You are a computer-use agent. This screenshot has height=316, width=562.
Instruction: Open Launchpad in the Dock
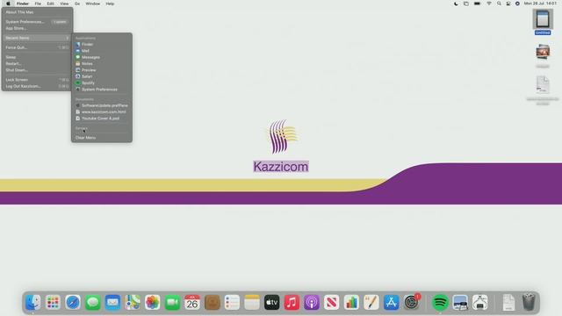[53, 302]
